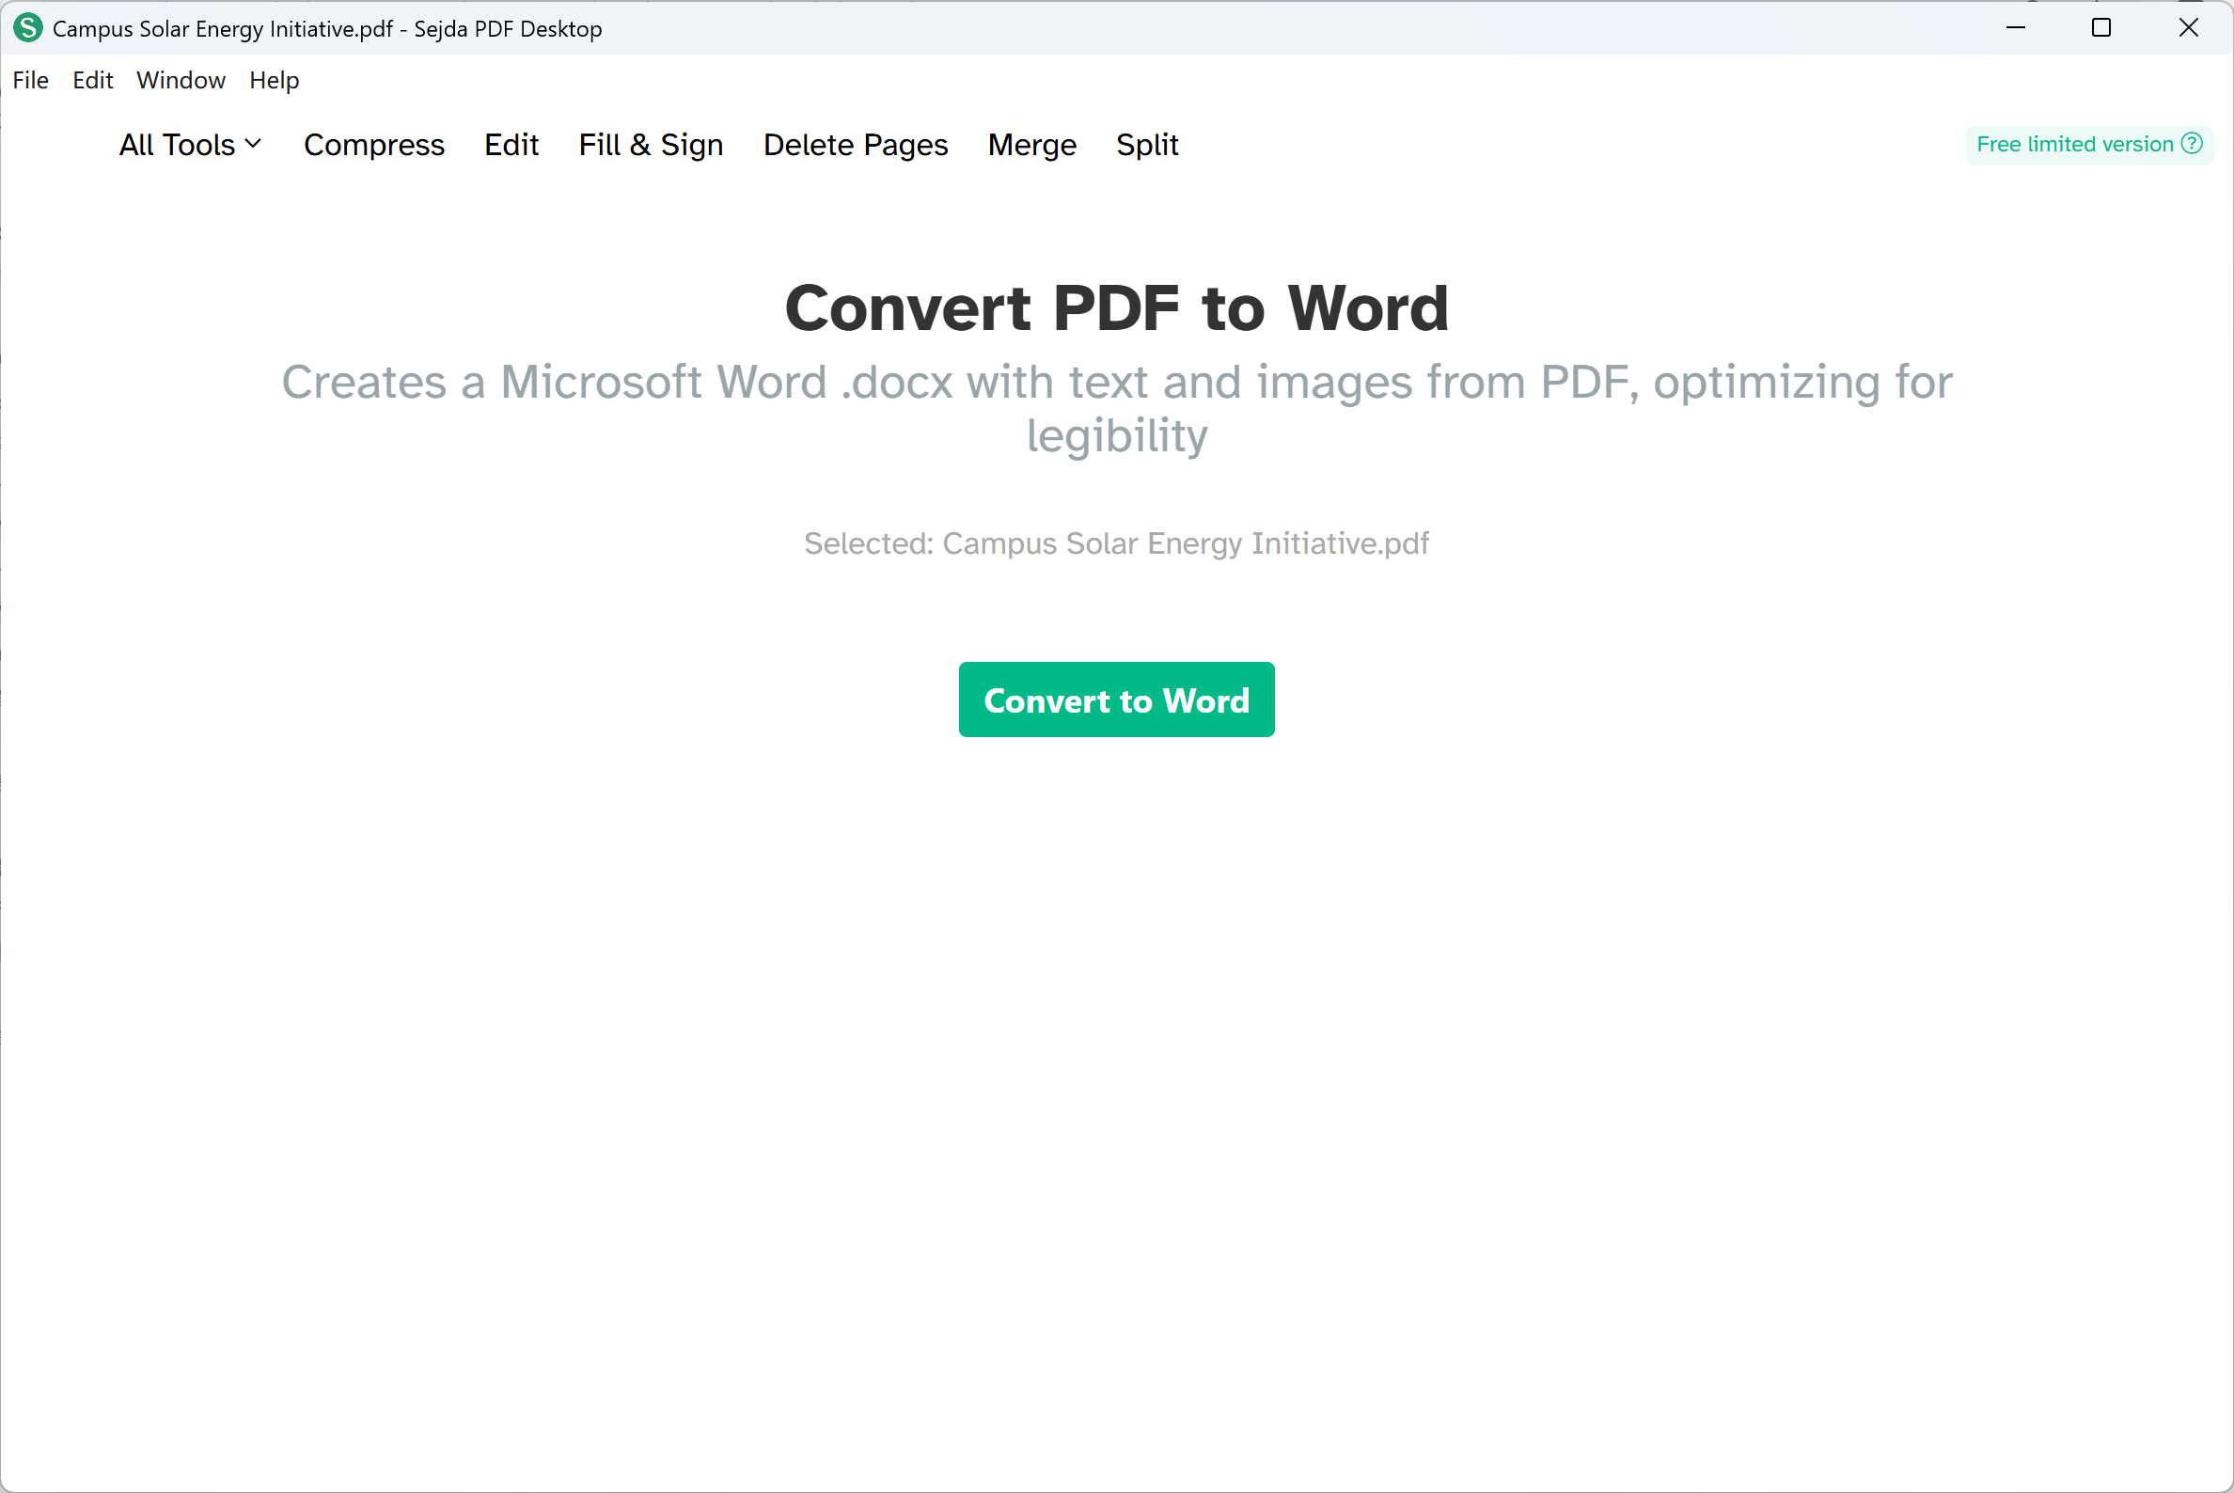This screenshot has width=2234, height=1493.
Task: Open the Edit menu in menu bar
Action: (92, 80)
